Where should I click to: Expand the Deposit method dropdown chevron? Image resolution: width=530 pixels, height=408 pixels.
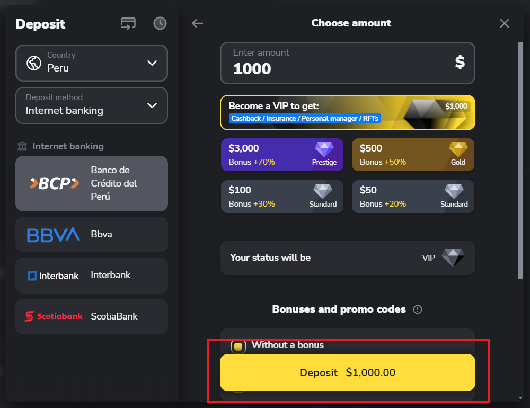[x=152, y=105]
